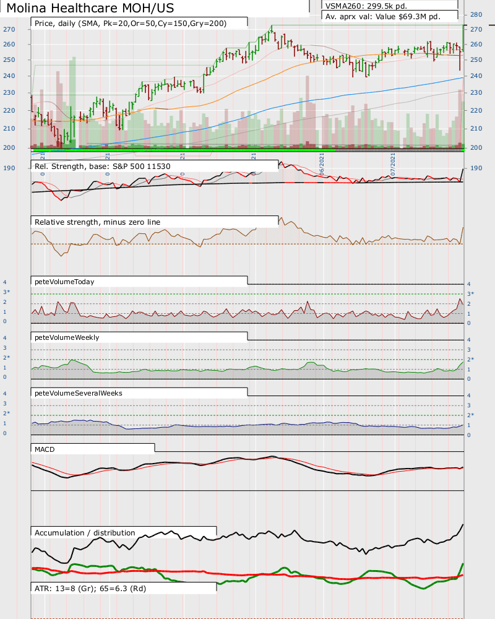
Task: Click the peteVolumeWeekly panel label
Action: pos(67,337)
